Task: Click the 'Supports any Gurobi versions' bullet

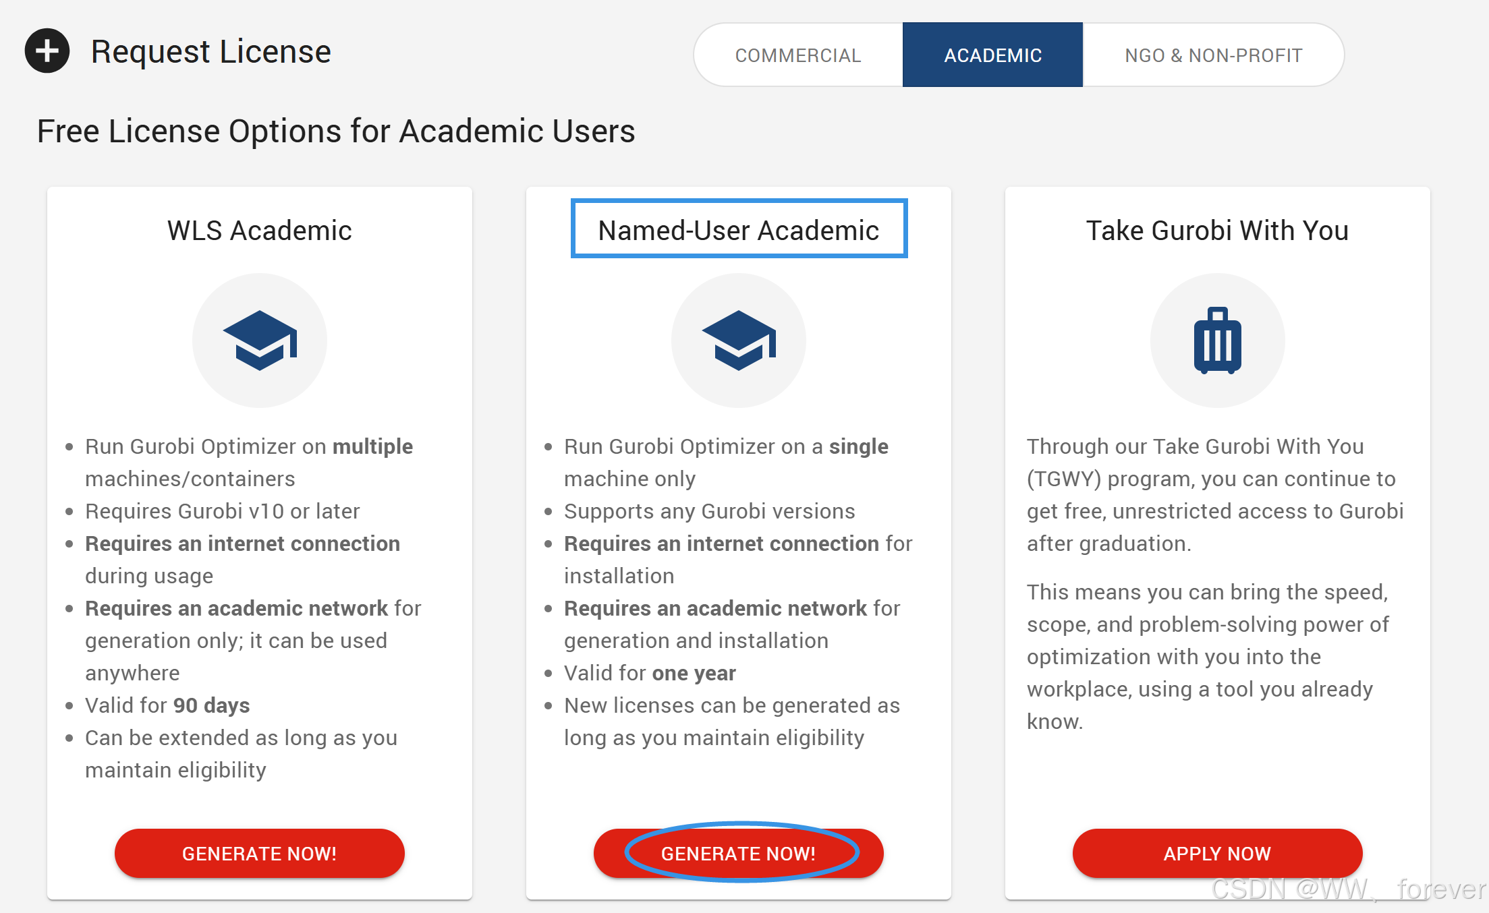Action: click(x=710, y=511)
